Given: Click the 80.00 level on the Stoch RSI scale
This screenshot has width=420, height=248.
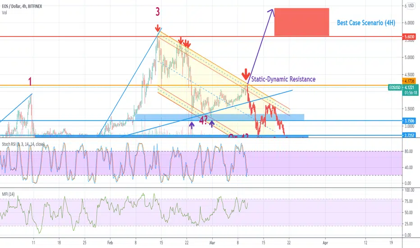Looking at the screenshot, I should (x=408, y=152).
